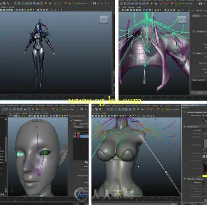This screenshot has width=207, height=205.
Task: Click the Make Live green-bracket magnet in the torso window
Action: click(x=166, y=109)
